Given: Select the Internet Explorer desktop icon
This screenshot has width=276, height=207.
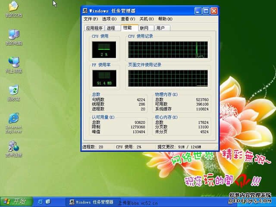Looking at the screenshot, I should [x=14, y=123].
